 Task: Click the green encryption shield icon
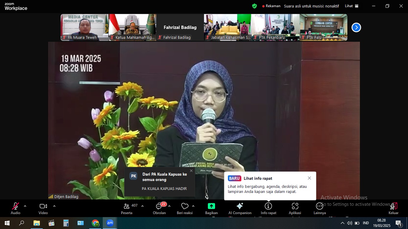pyautogui.click(x=254, y=6)
